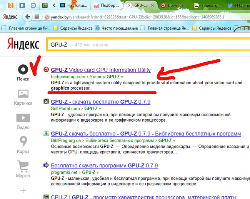Open the VKontakte pinned tab
Screen dimensions: 250x199
(22, 5)
